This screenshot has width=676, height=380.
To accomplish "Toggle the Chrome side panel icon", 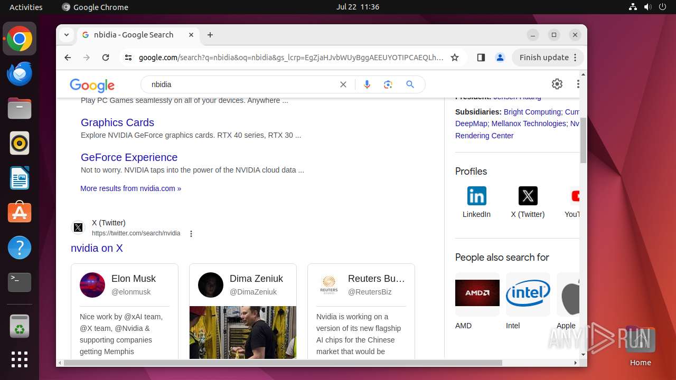I will point(481,58).
